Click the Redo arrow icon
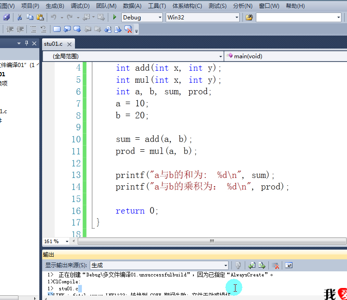347x300 pixels. pyautogui.click(x=70, y=17)
